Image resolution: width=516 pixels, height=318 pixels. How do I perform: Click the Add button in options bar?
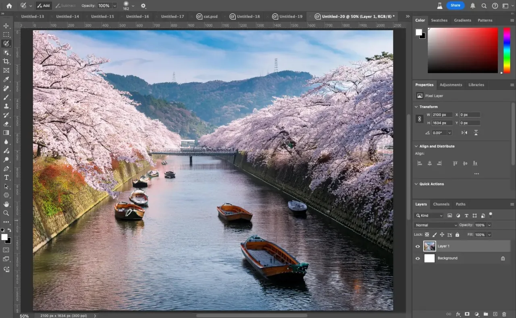click(x=44, y=5)
